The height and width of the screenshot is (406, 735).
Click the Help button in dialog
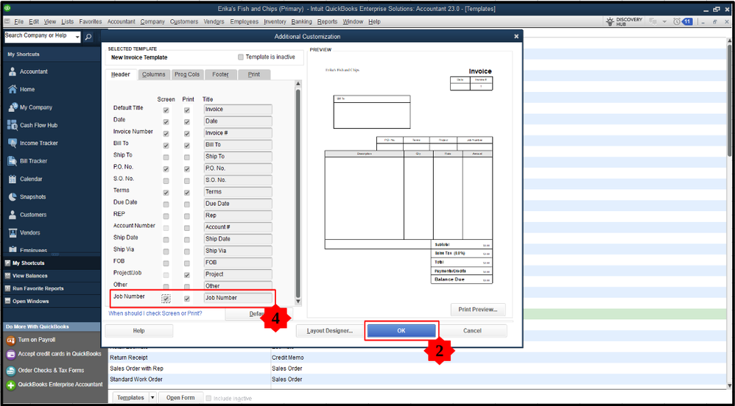coord(138,330)
